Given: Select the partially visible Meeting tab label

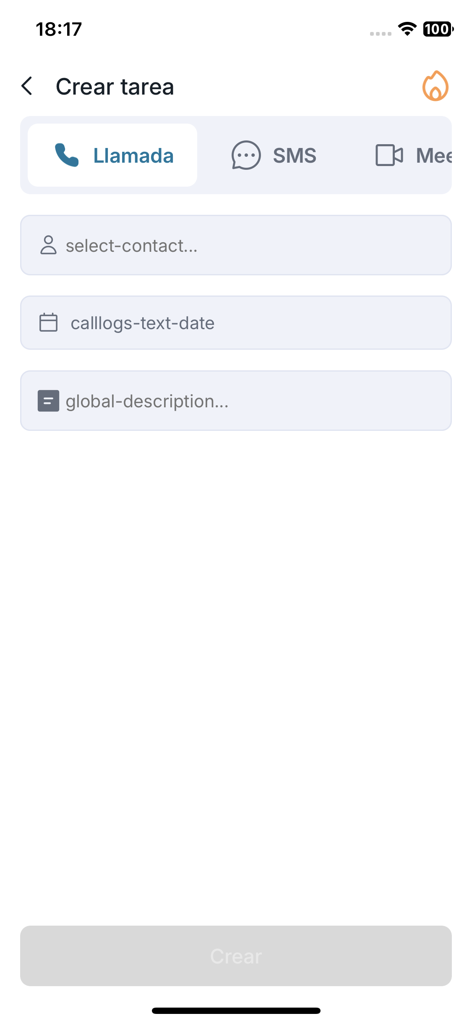Looking at the screenshot, I should (x=434, y=156).
